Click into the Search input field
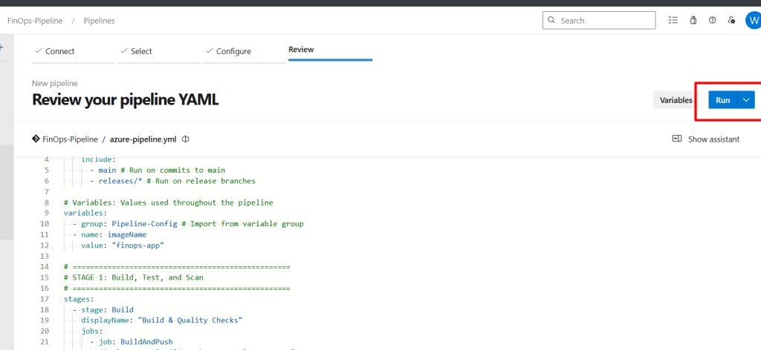 [602, 21]
